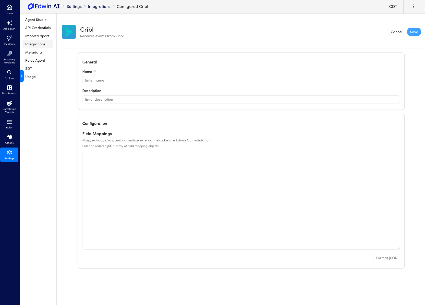This screenshot has height=305, width=425.
Task: Expand sidebar using blue chevron handle
Action: [22, 76]
